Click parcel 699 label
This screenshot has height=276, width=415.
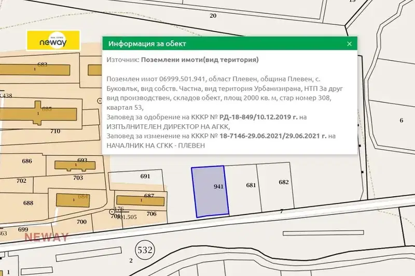click(23, 229)
